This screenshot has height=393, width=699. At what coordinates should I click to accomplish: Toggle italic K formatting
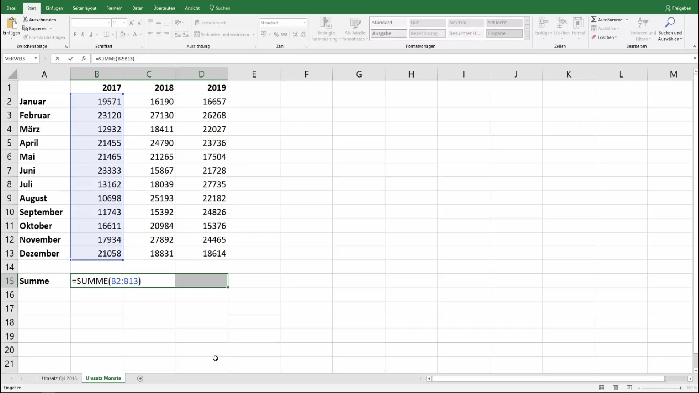pyautogui.click(x=83, y=35)
